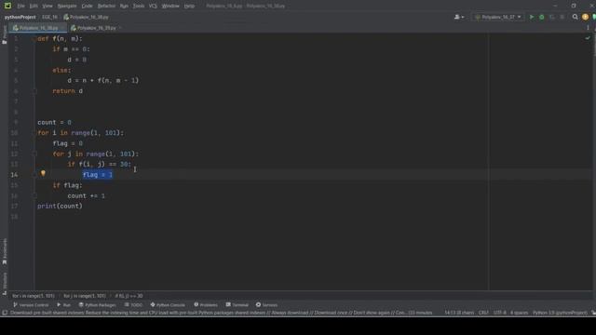596x335 pixels.
Task: Open the Project tool window sidebar button
Action: pyautogui.click(x=4, y=35)
